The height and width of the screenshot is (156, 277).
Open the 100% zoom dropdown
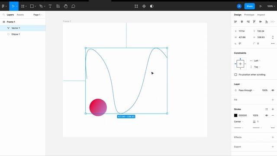pyautogui.click(x=271, y=6)
